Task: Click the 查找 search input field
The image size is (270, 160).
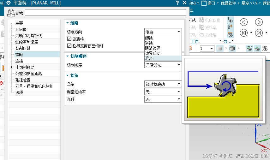Action: [105, 12]
